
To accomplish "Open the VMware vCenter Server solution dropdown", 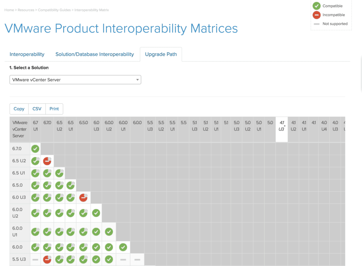I will click(75, 80).
